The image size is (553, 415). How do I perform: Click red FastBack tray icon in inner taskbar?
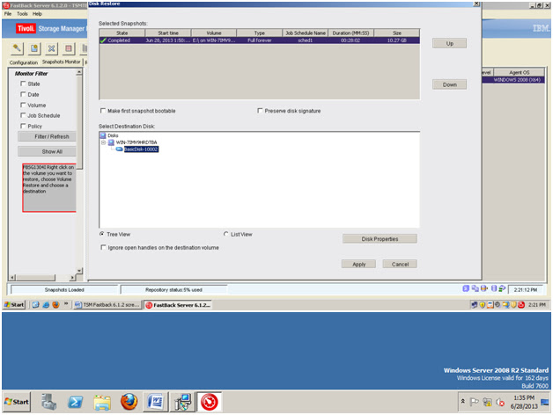click(x=521, y=305)
